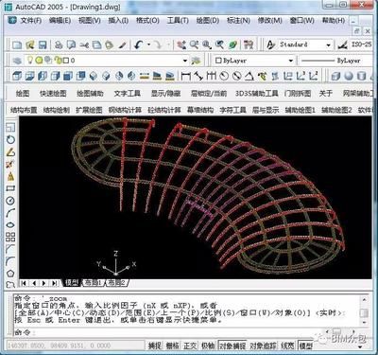This screenshot has height=355, width=378.
Task: Click the Aligned Dimension icon
Action: tap(198, 76)
